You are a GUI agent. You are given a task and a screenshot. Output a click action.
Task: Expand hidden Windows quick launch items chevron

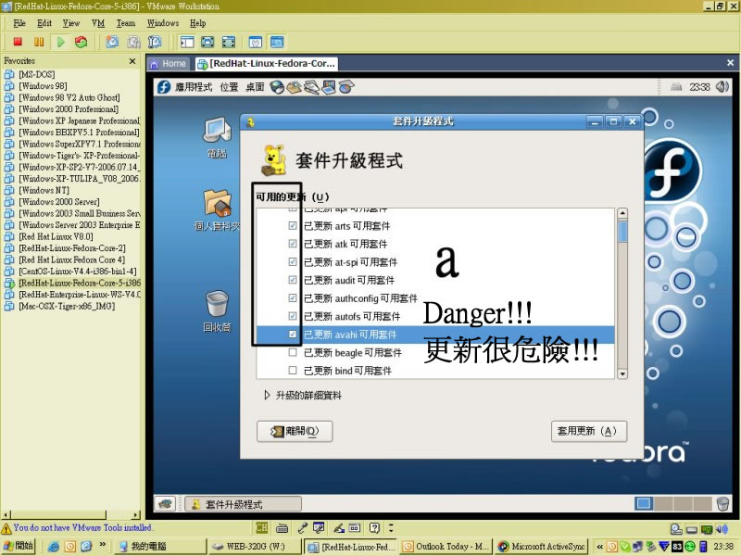click(103, 546)
